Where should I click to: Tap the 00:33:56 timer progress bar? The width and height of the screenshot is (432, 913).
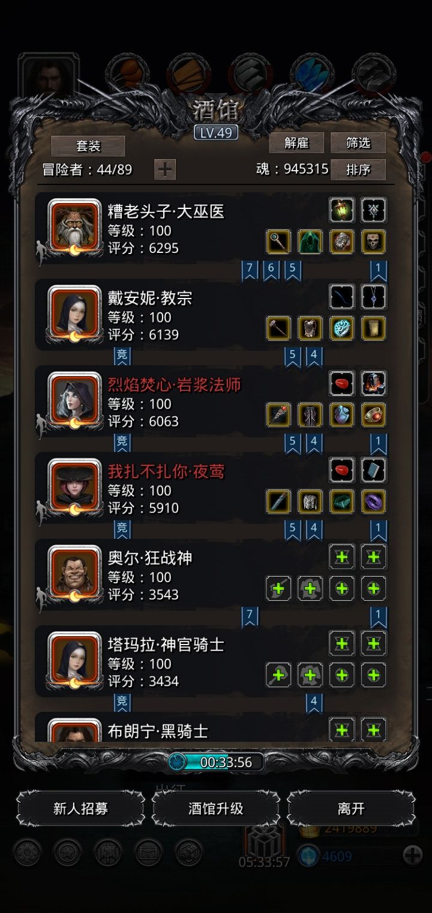pos(216,762)
